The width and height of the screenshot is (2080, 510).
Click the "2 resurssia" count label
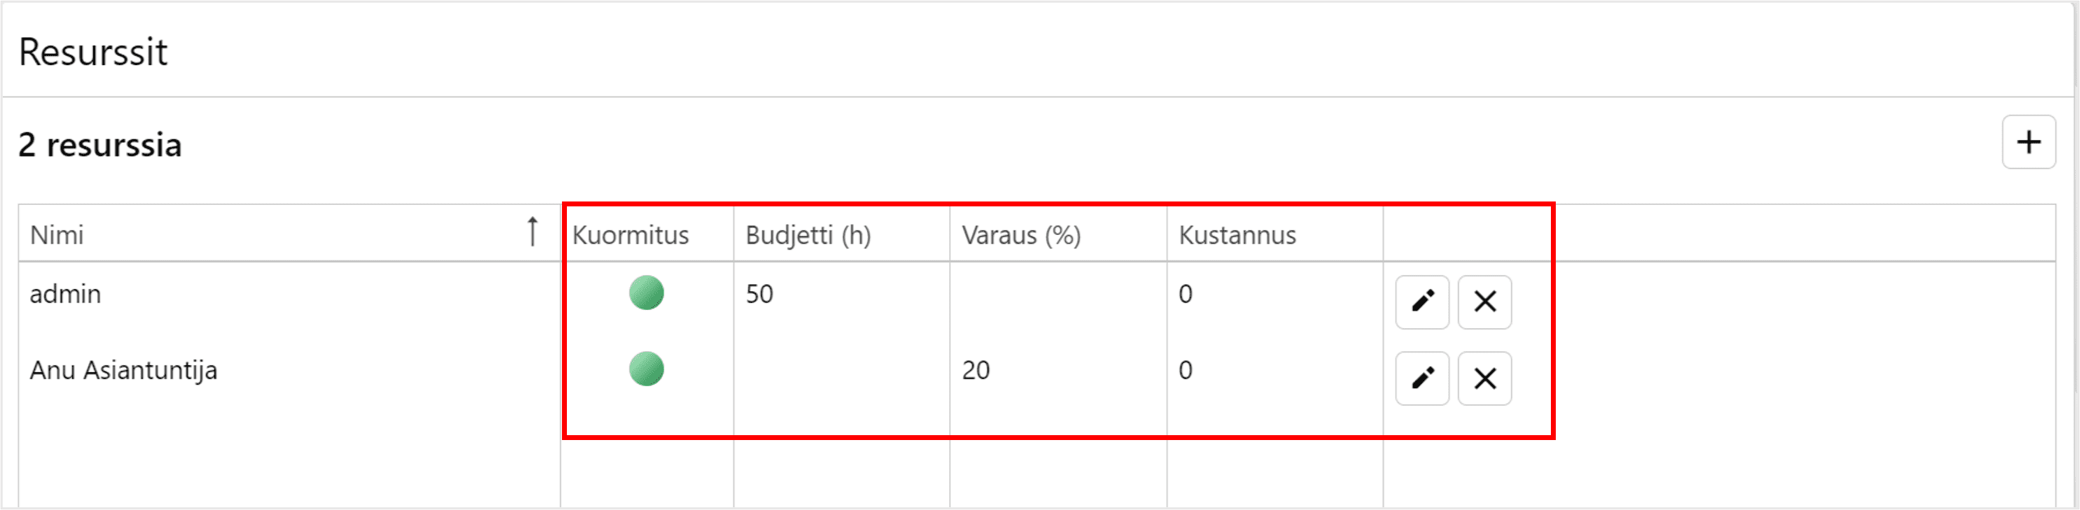pyautogui.click(x=100, y=146)
